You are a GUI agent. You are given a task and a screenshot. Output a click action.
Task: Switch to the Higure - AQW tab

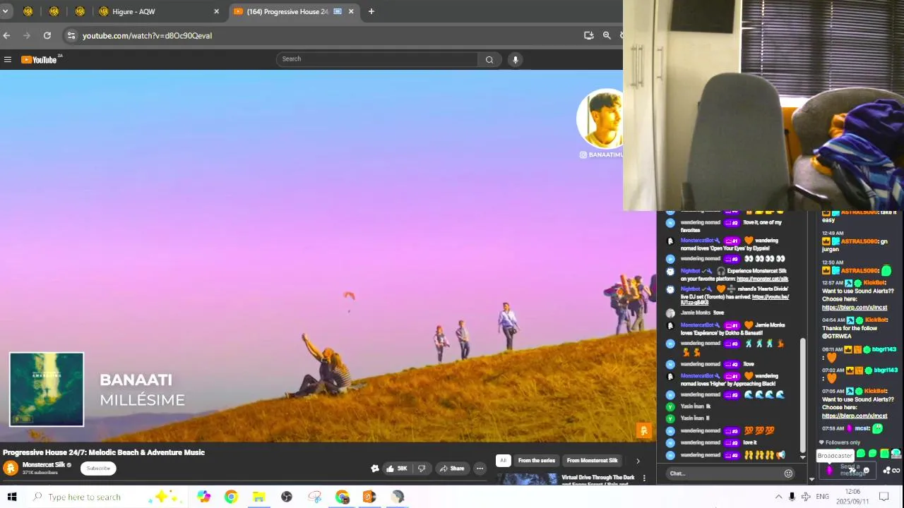(x=159, y=11)
